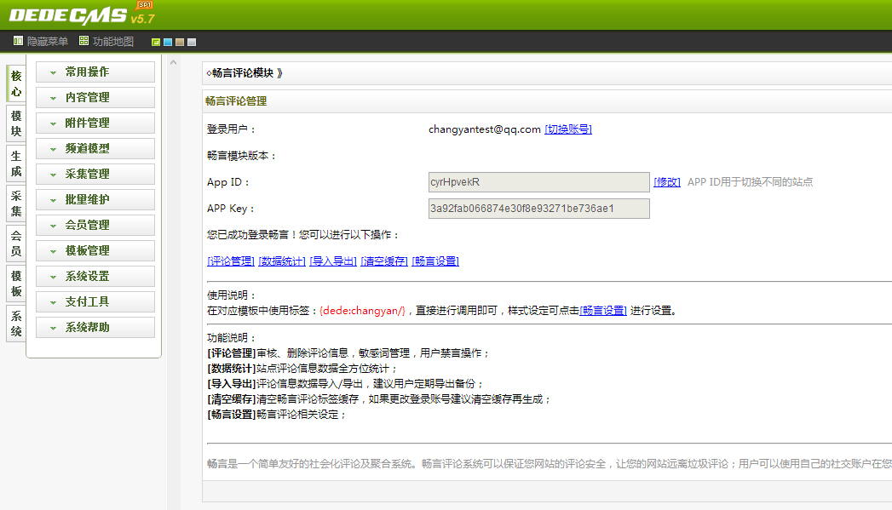Open the 功能地图 function map icon
Screen dimensions: 892x510
(x=83, y=41)
